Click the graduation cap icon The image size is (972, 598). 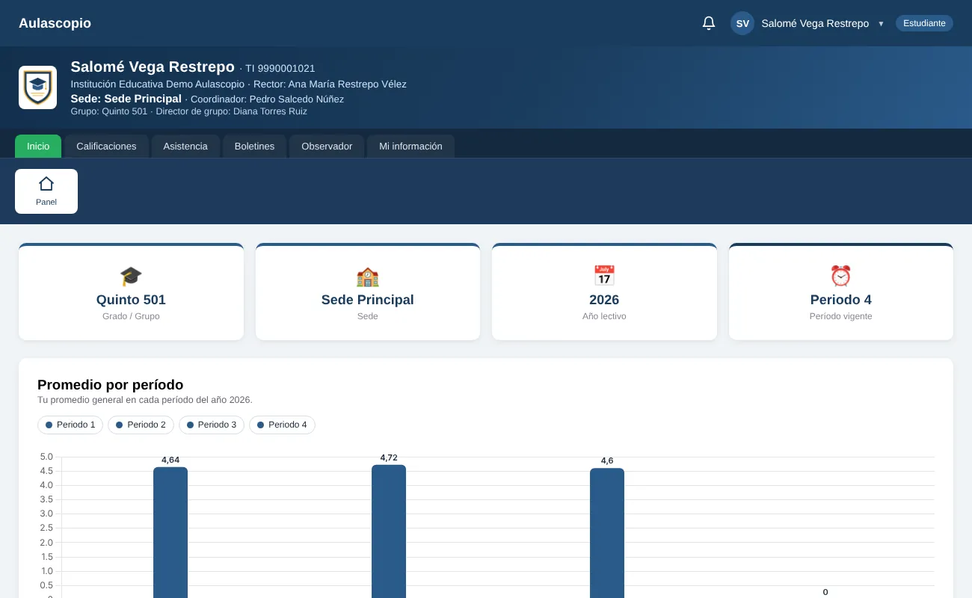(x=131, y=277)
